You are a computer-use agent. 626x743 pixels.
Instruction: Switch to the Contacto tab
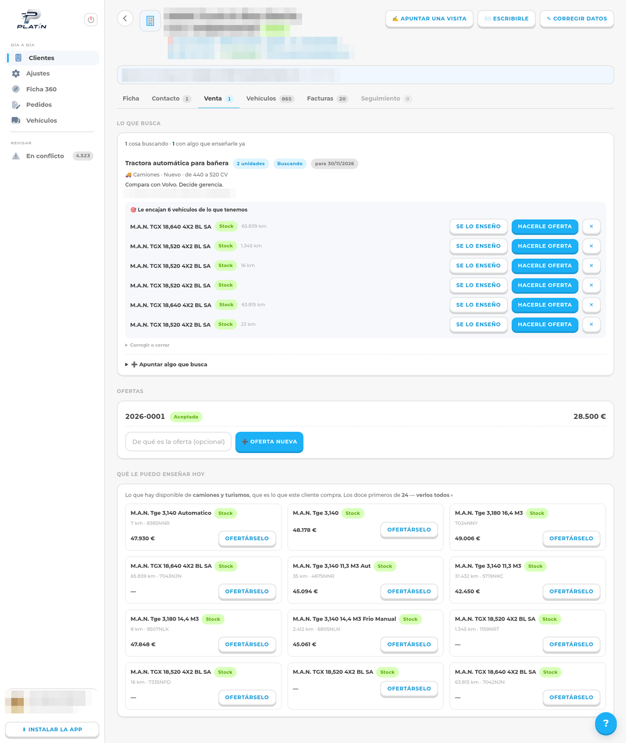tap(171, 99)
